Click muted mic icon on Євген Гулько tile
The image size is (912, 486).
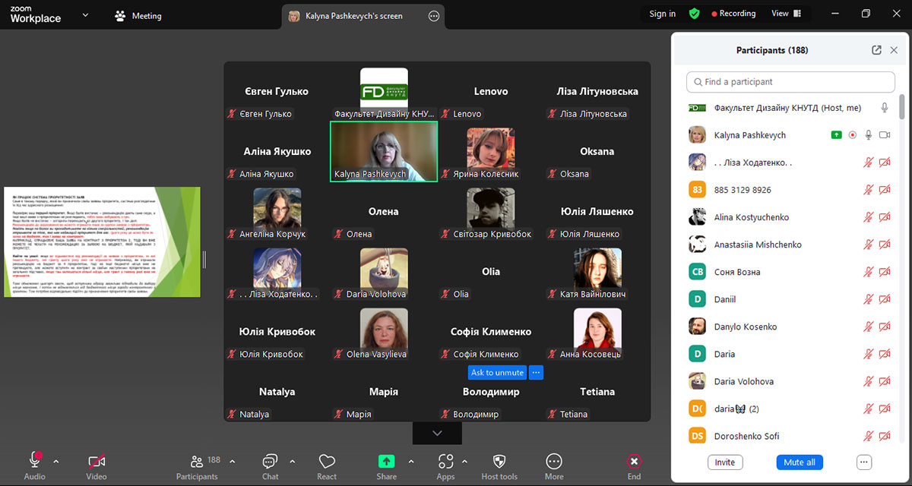[233, 114]
